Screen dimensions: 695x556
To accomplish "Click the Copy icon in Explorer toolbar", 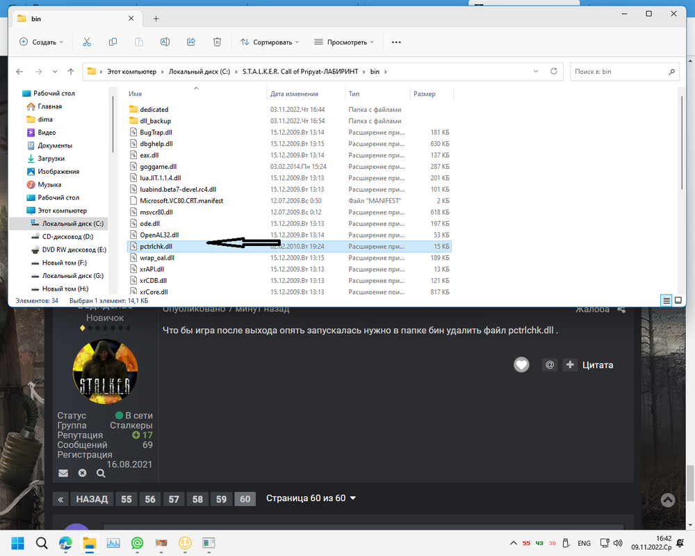I will click(113, 42).
